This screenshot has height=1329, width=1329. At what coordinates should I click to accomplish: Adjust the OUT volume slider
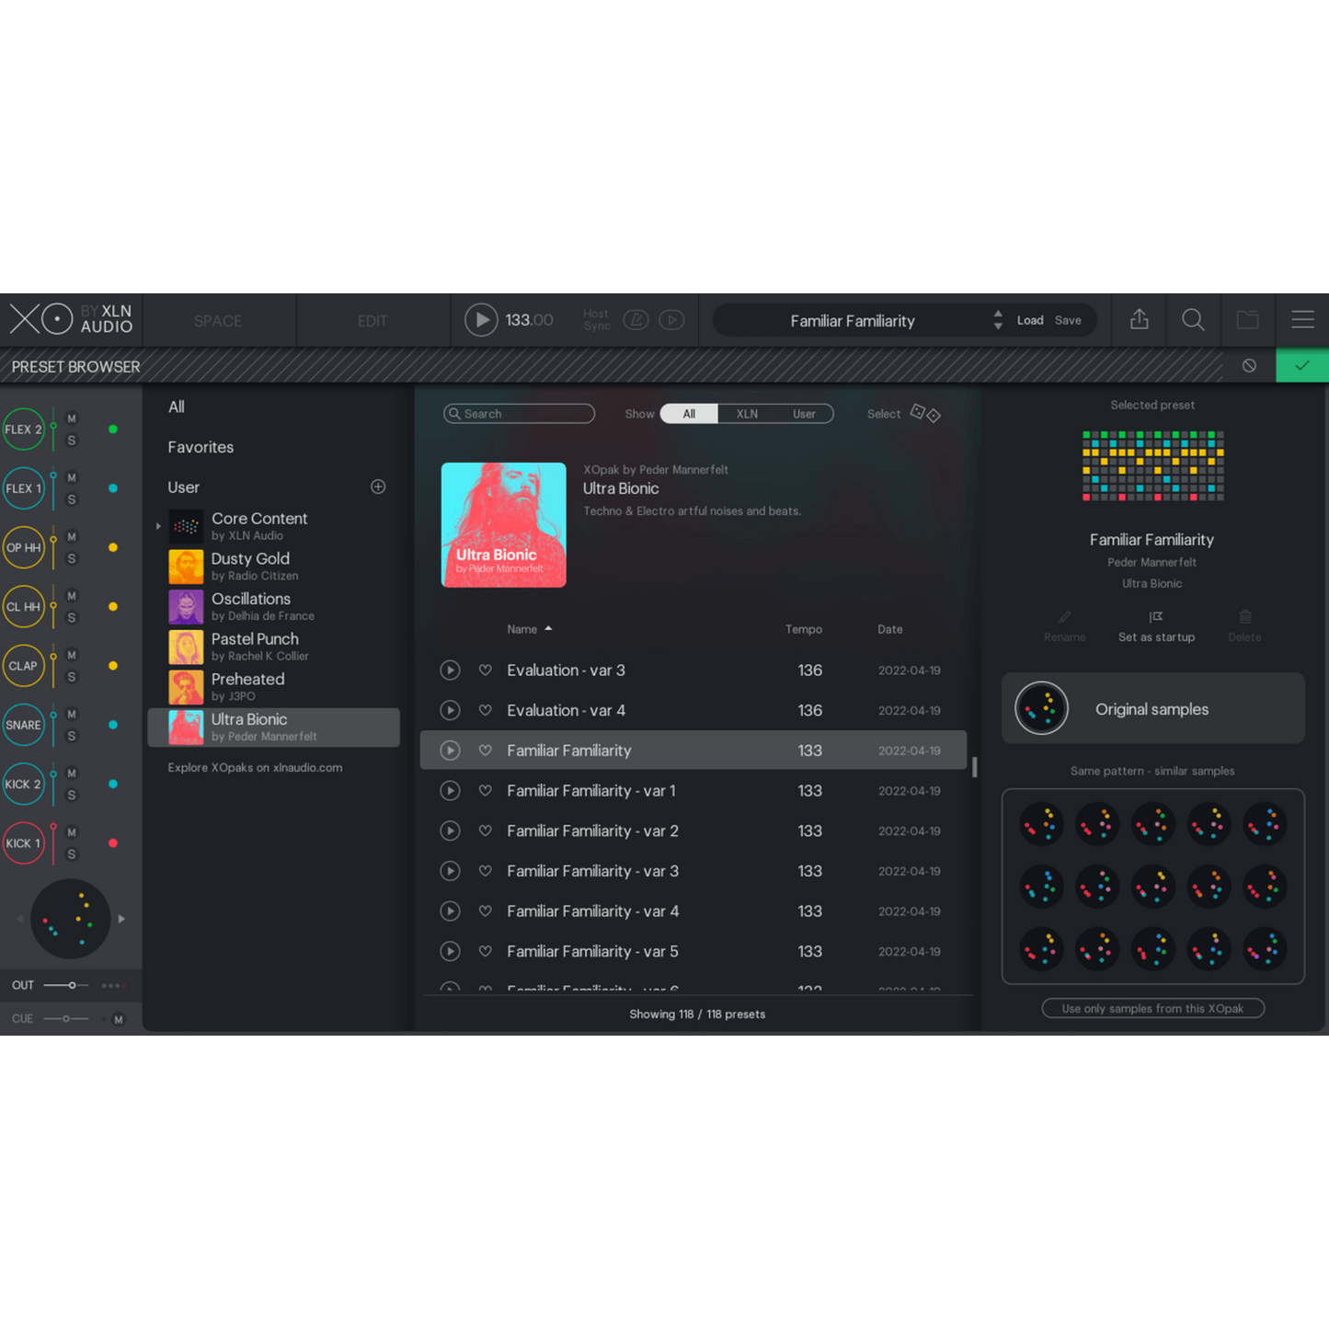[72, 985]
